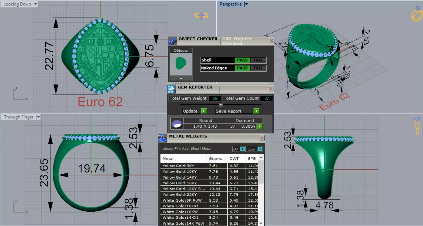
Task: Click the Metal column header
Action: (x=184, y=158)
